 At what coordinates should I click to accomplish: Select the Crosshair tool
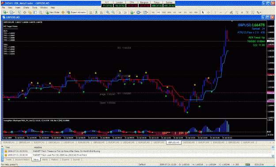point(208,12)
